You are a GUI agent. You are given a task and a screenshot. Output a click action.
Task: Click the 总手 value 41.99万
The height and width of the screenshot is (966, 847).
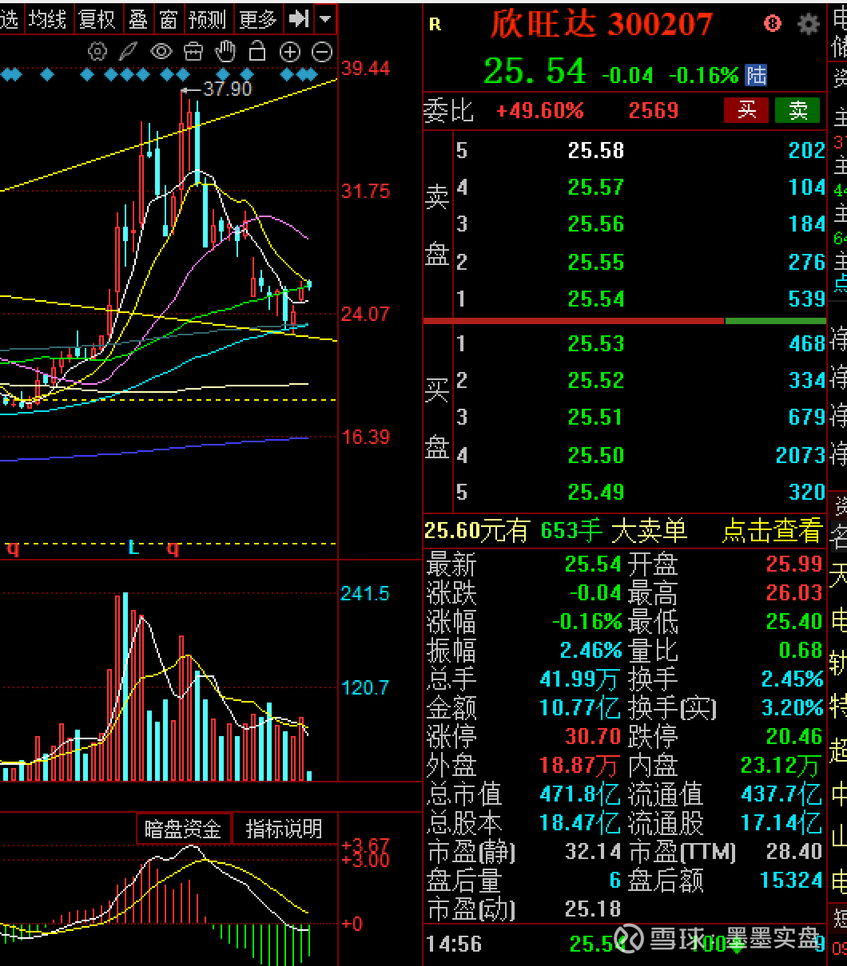pos(579,679)
